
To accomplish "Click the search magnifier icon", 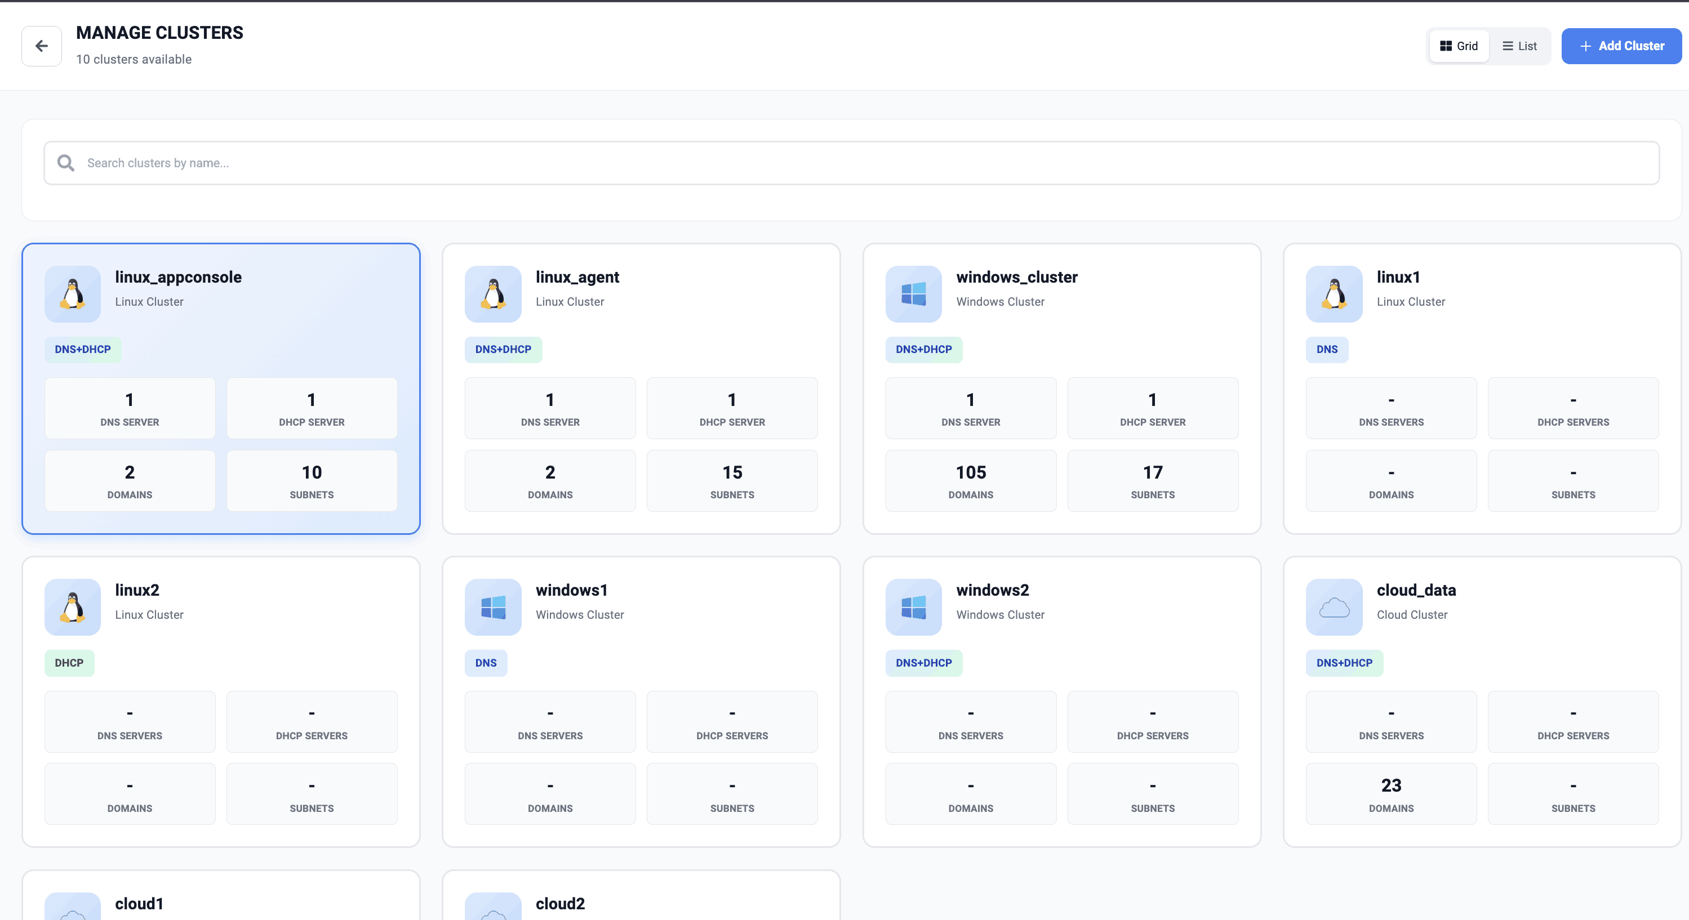I will 65,162.
